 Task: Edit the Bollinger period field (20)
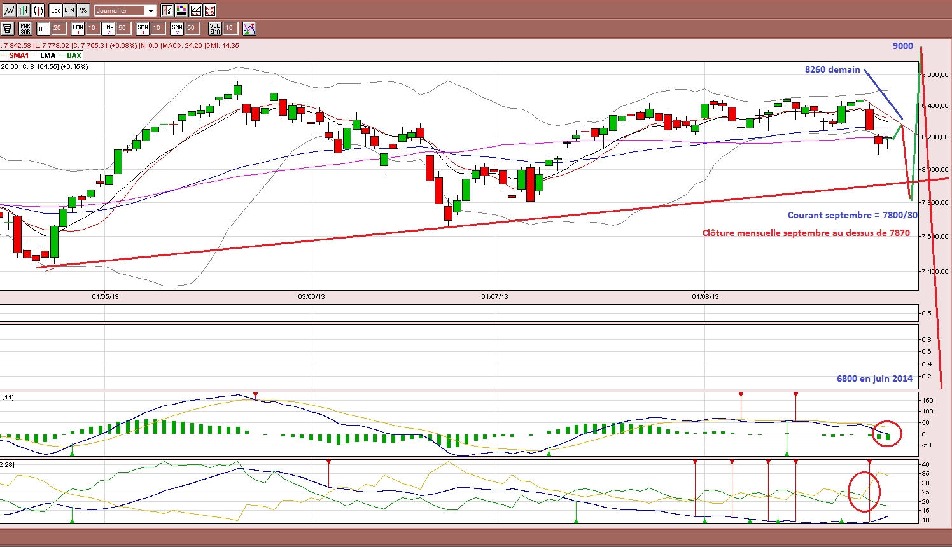coord(58,28)
